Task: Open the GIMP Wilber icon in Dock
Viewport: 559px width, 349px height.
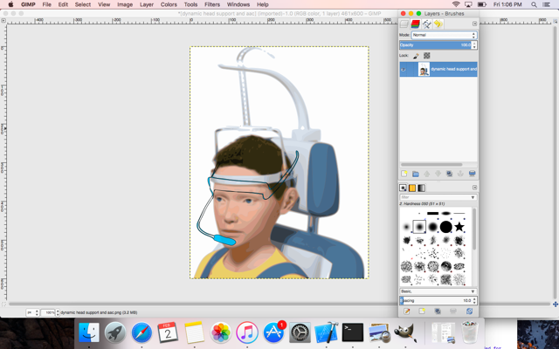Action: click(x=405, y=332)
